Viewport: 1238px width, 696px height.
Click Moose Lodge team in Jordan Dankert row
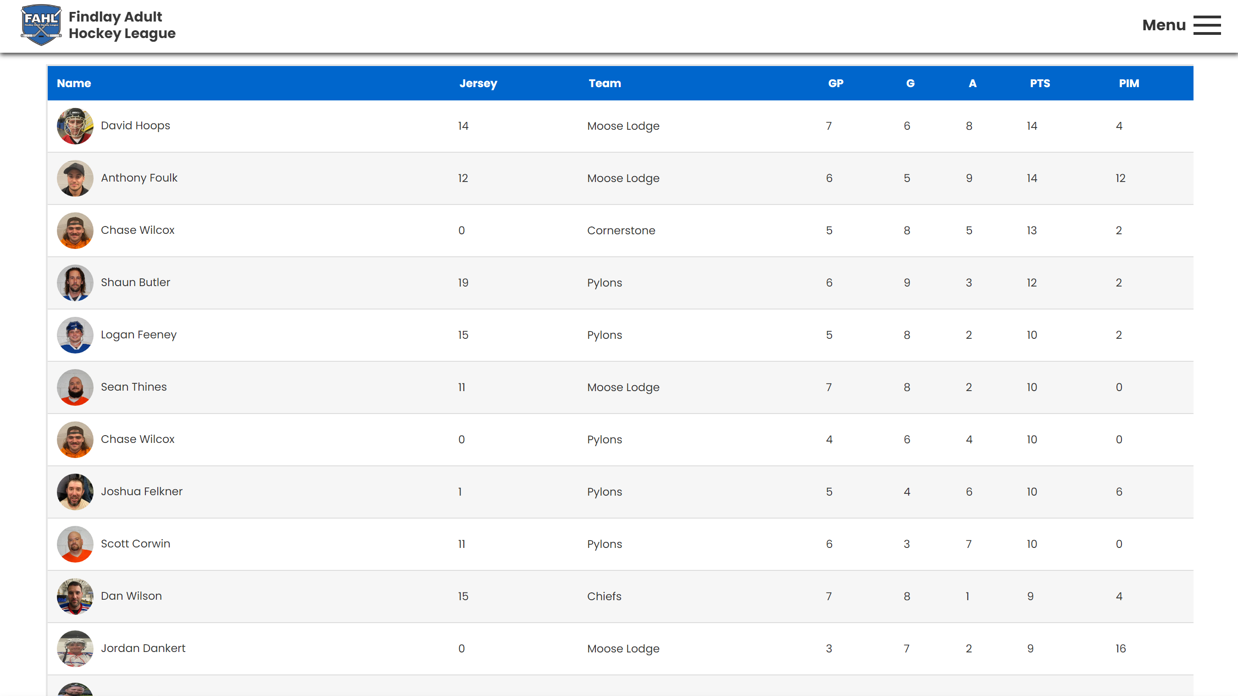coord(623,649)
